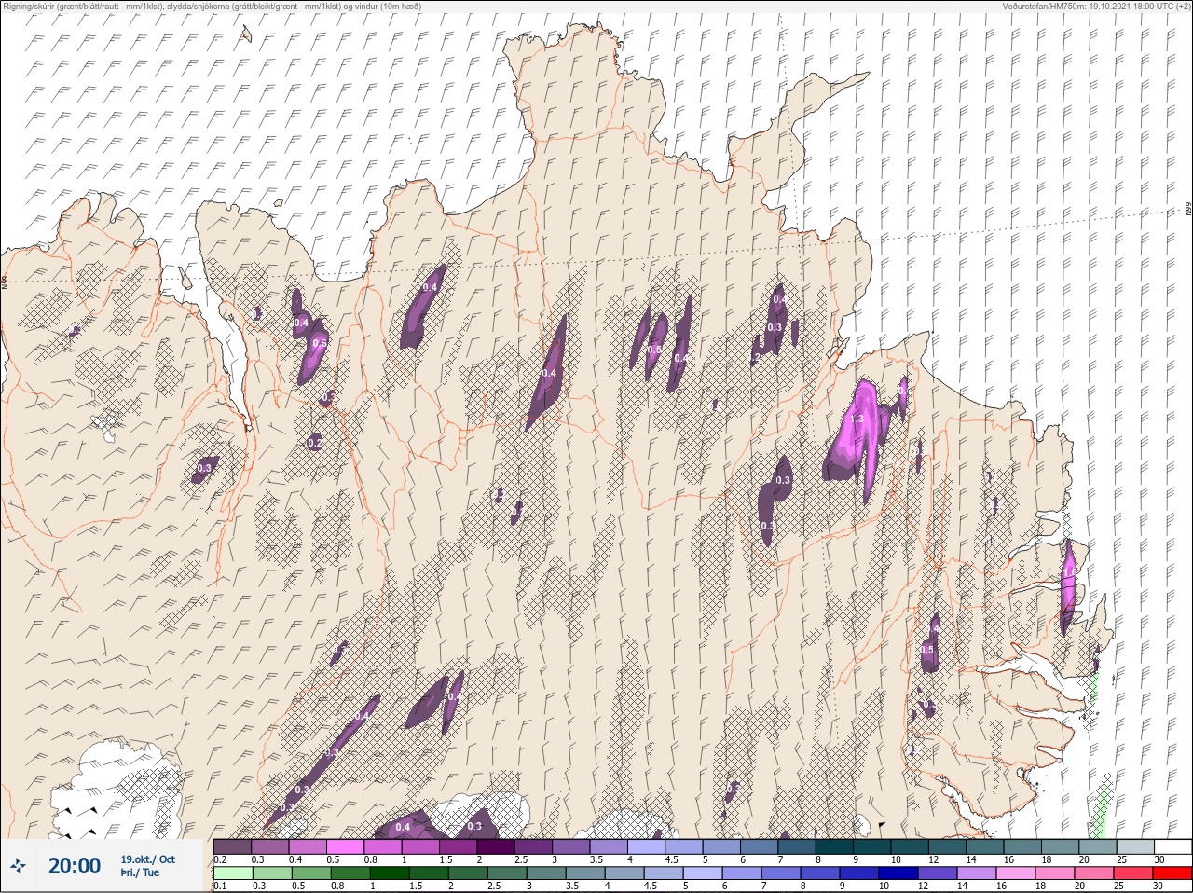
Task: Click the 20:00 forecast time display
Action: pos(75,866)
